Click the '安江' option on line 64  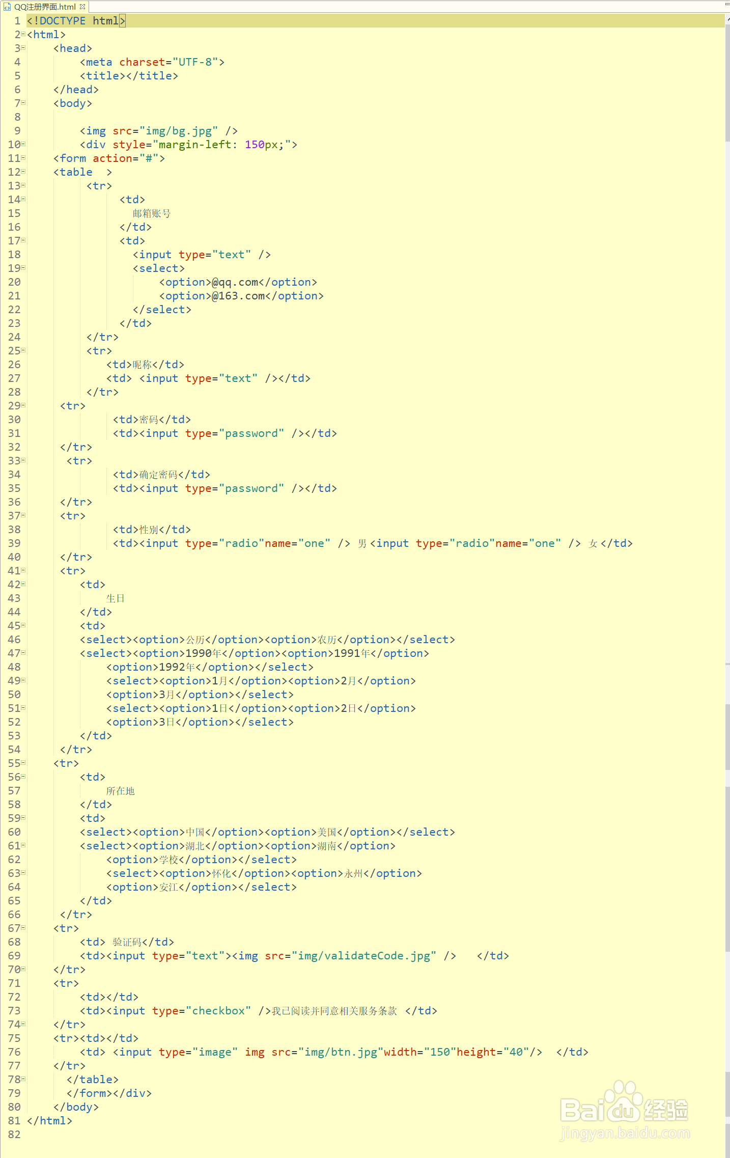[202, 887]
